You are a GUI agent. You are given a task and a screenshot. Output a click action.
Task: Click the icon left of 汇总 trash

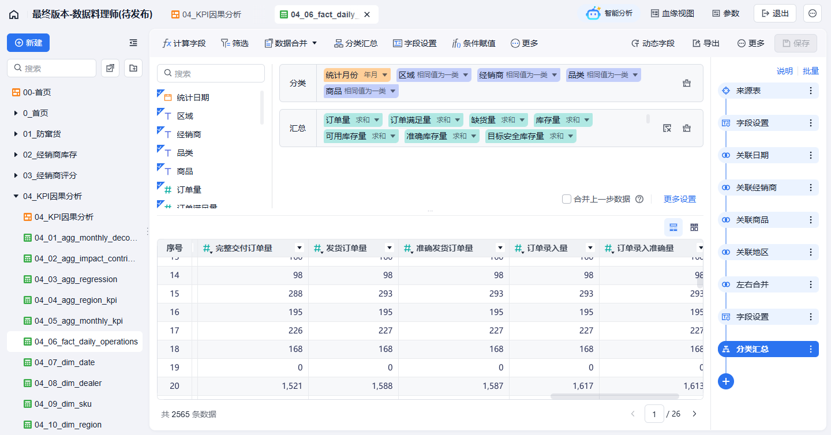click(x=667, y=128)
